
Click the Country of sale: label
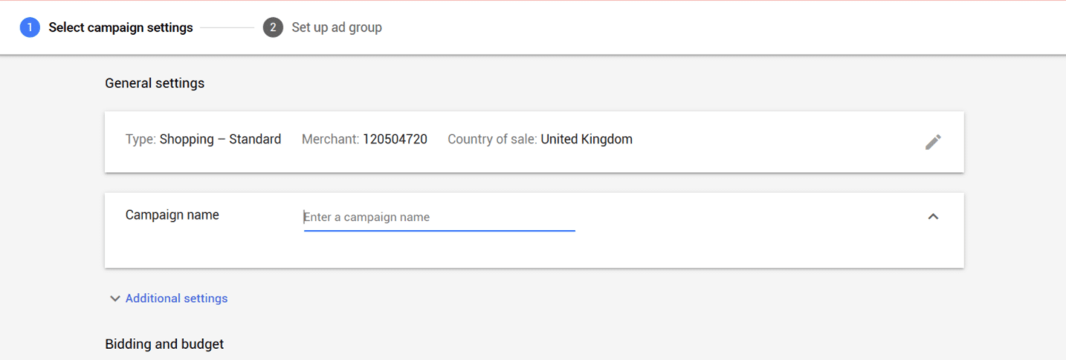pyautogui.click(x=492, y=139)
